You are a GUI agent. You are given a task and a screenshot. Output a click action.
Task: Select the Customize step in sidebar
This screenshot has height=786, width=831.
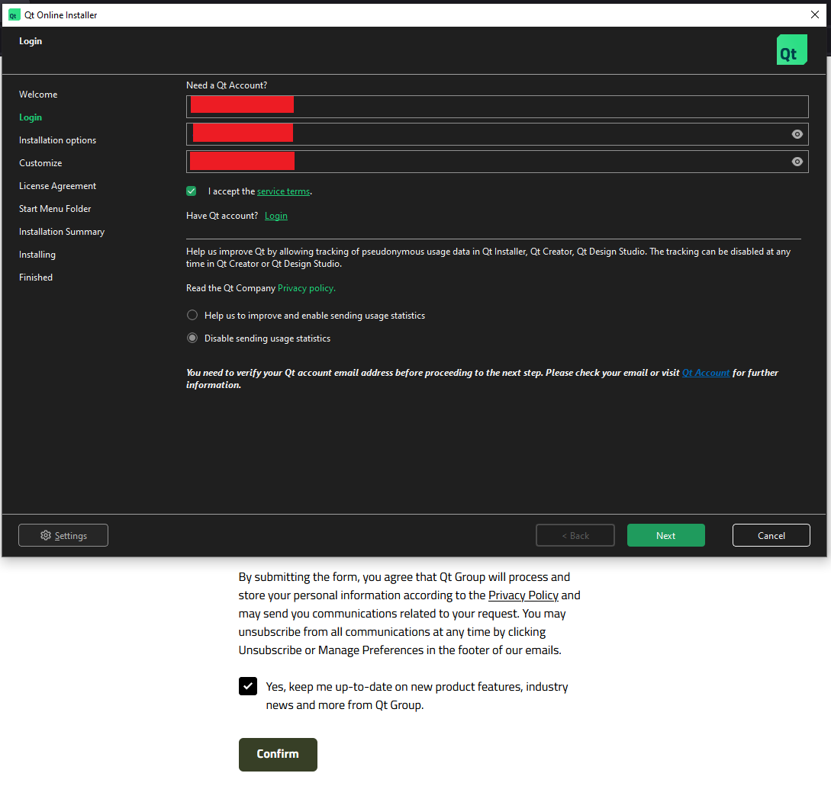[40, 162]
